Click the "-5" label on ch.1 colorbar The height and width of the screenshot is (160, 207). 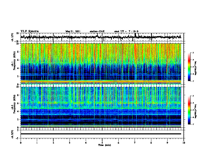click(x=193, y=67)
